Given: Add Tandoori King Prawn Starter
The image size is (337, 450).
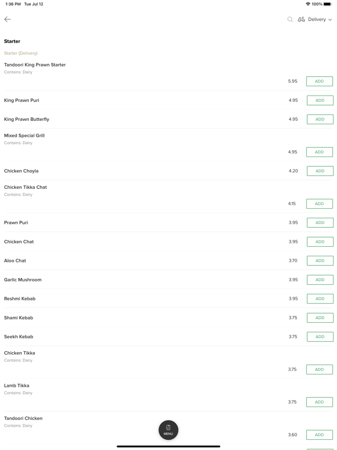Looking at the screenshot, I should click(319, 81).
